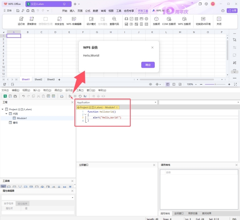Open the zoom 100% dropdown arrow
Image resolution: width=240 pixels, height=220 pixels.
196,84
